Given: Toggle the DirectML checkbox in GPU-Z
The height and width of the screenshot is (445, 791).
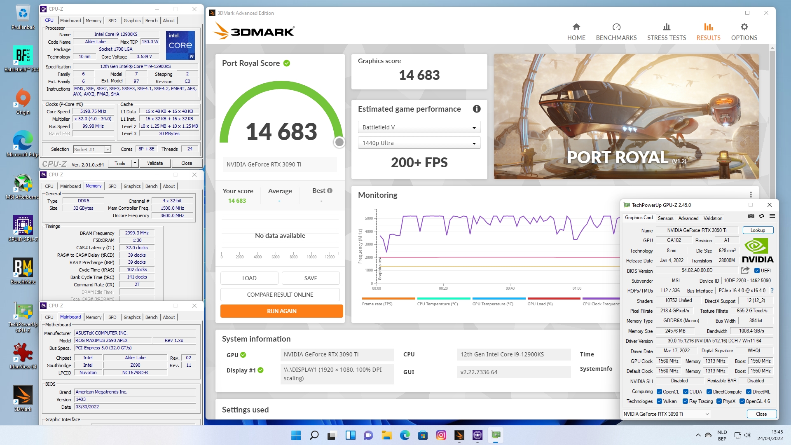Looking at the screenshot, I should pyautogui.click(x=749, y=392).
